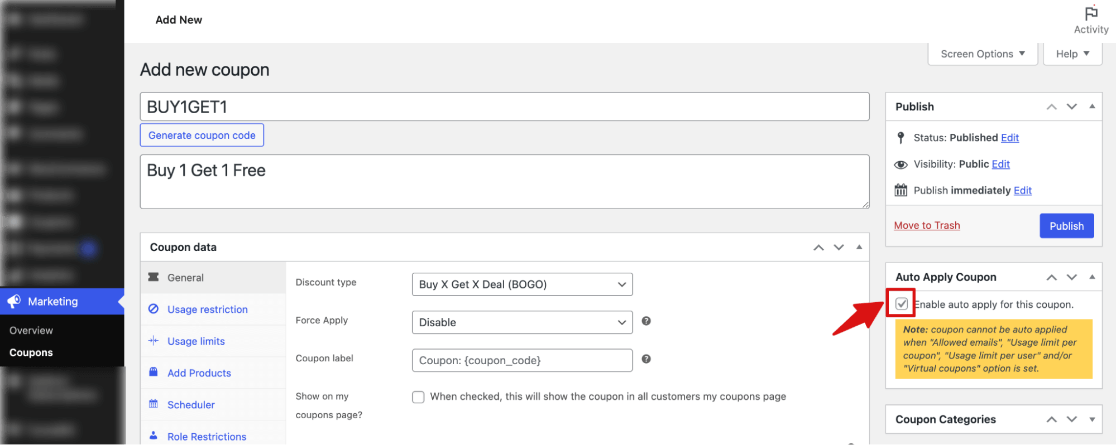The image size is (1116, 445).
Task: Edit the Visibility setting
Action: 1000,164
